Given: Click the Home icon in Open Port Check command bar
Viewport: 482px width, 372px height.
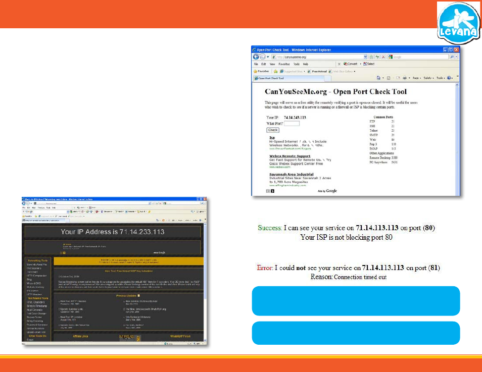Looking at the screenshot, I should [x=378, y=78].
